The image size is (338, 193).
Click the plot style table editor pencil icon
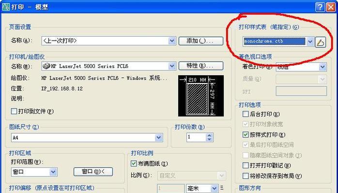pyautogui.click(x=320, y=42)
